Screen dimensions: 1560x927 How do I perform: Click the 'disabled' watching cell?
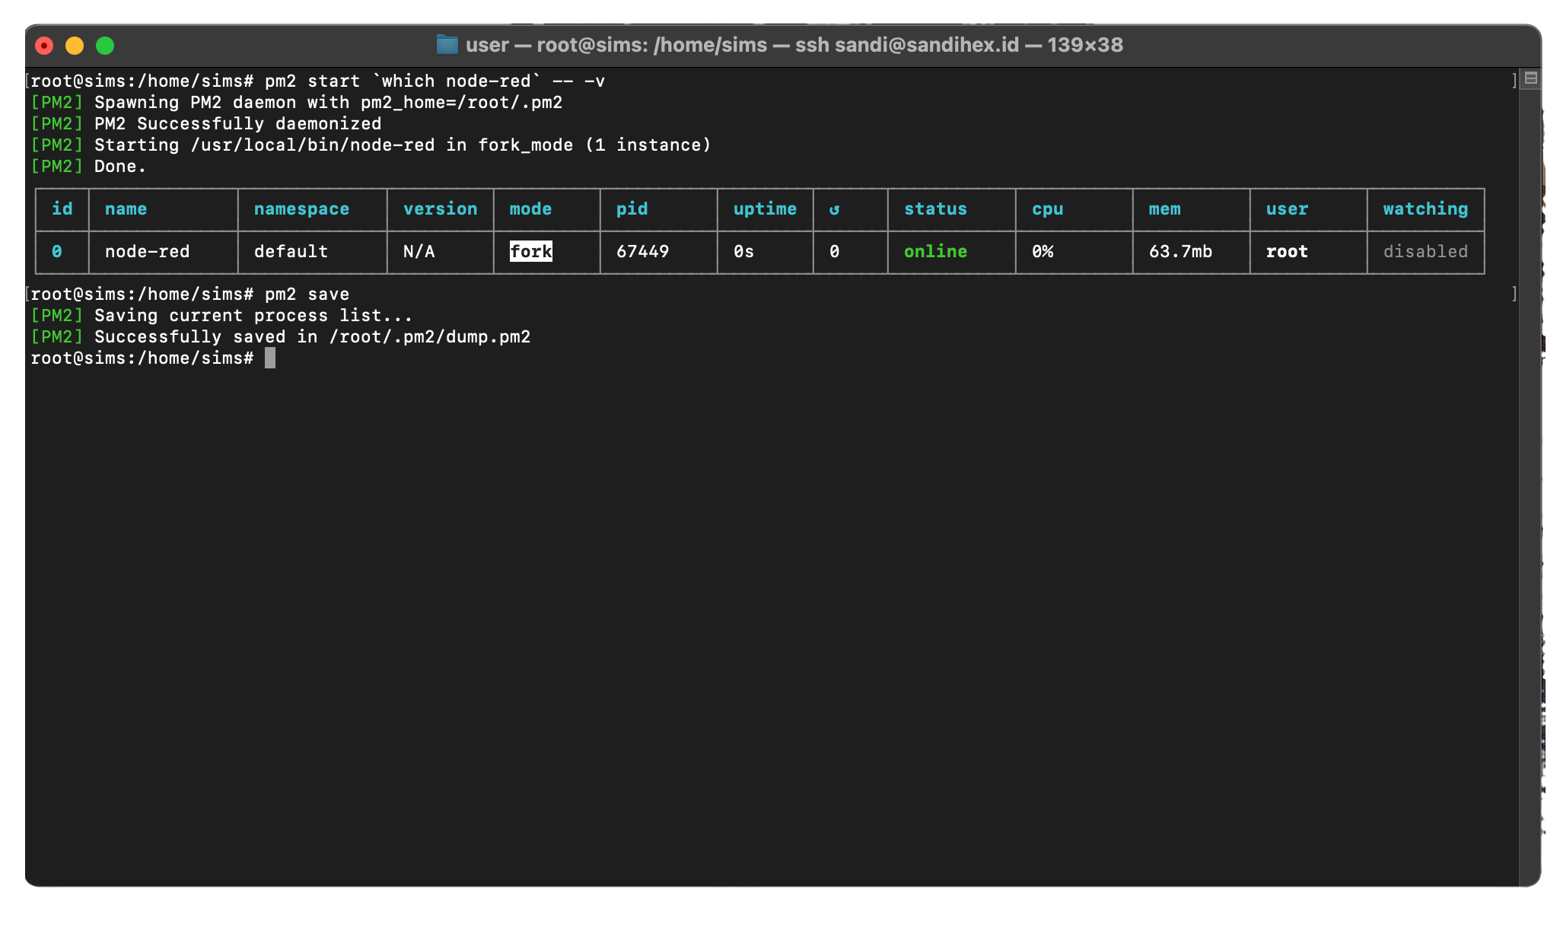[1425, 251]
